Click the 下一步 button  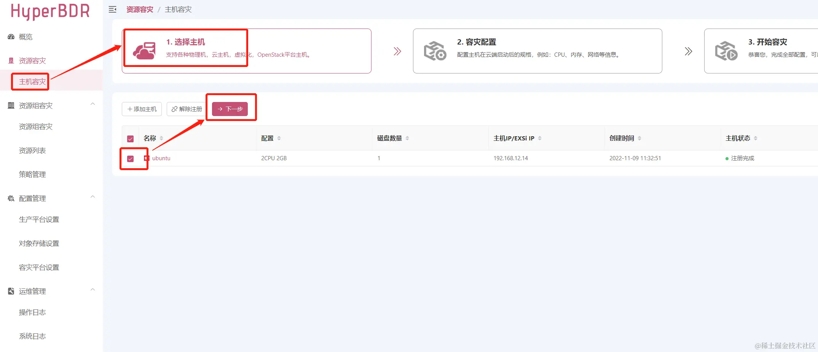click(230, 109)
